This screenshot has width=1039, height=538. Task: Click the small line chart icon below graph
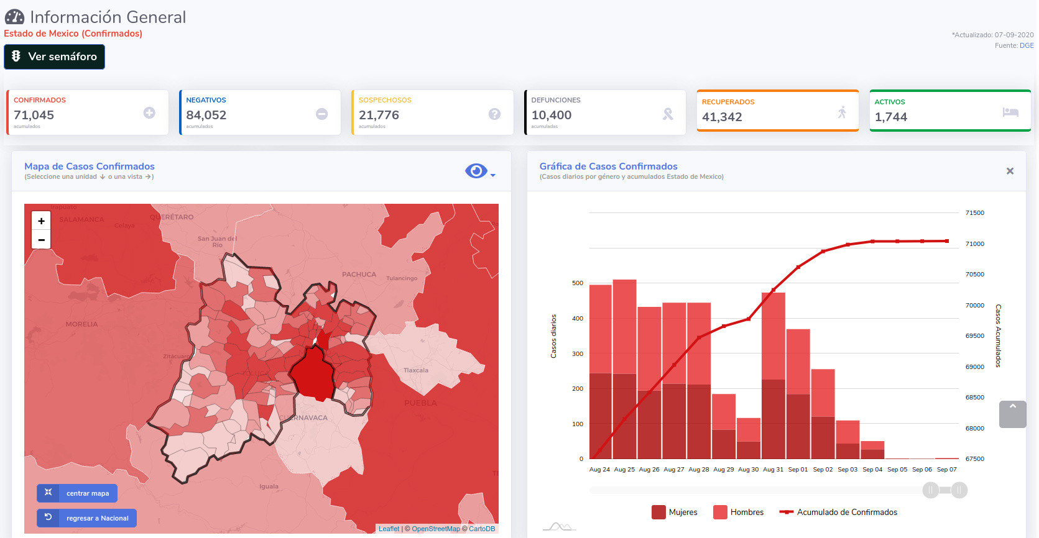point(559,527)
